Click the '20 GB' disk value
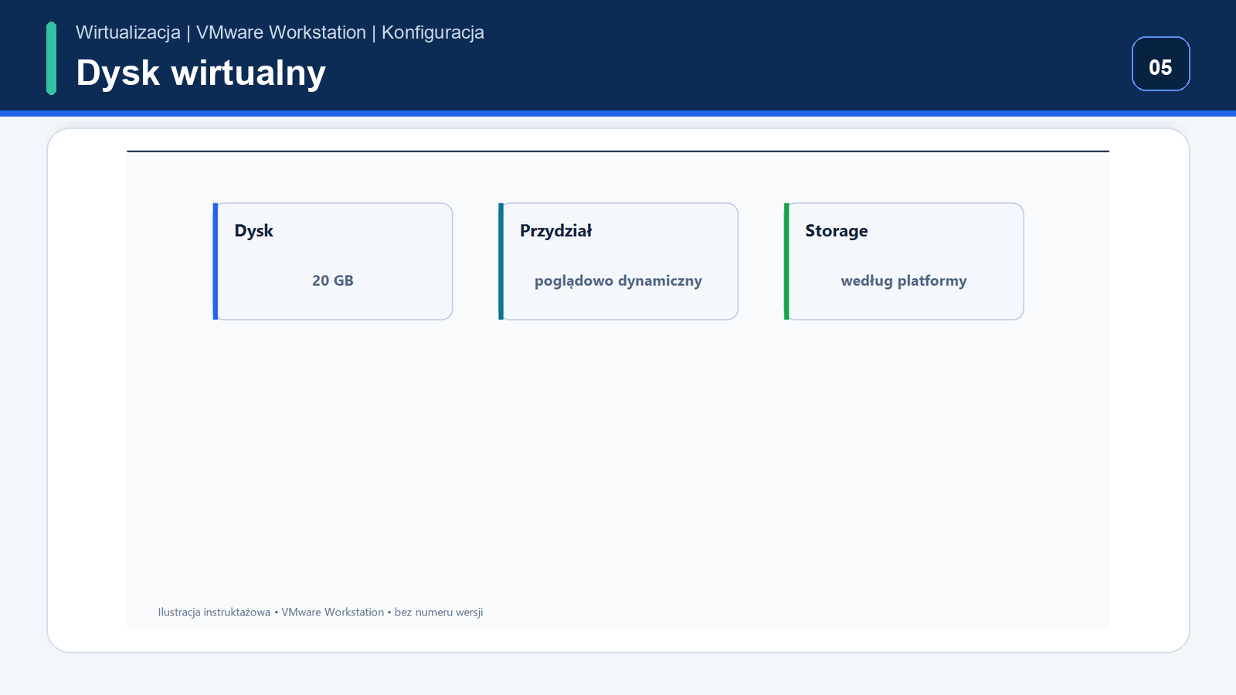 pyautogui.click(x=333, y=281)
